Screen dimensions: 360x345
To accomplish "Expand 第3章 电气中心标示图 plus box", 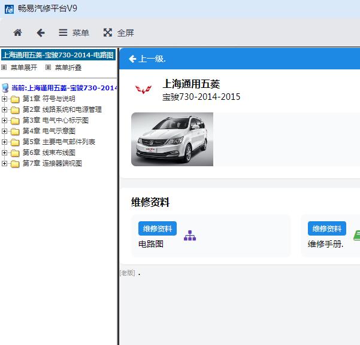I will pyautogui.click(x=4, y=120).
